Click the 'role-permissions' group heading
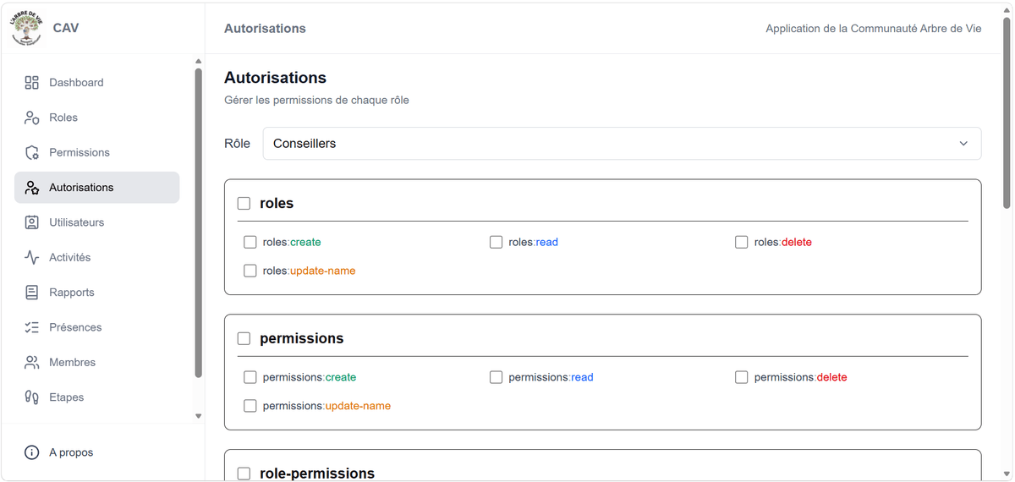 pos(317,474)
